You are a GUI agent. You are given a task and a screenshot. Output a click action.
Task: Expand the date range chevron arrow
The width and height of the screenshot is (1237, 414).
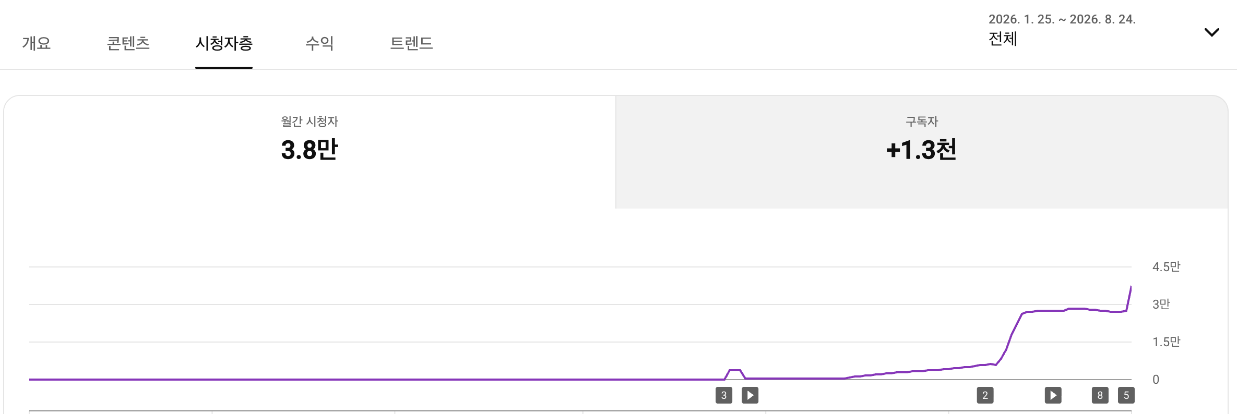tap(1211, 32)
